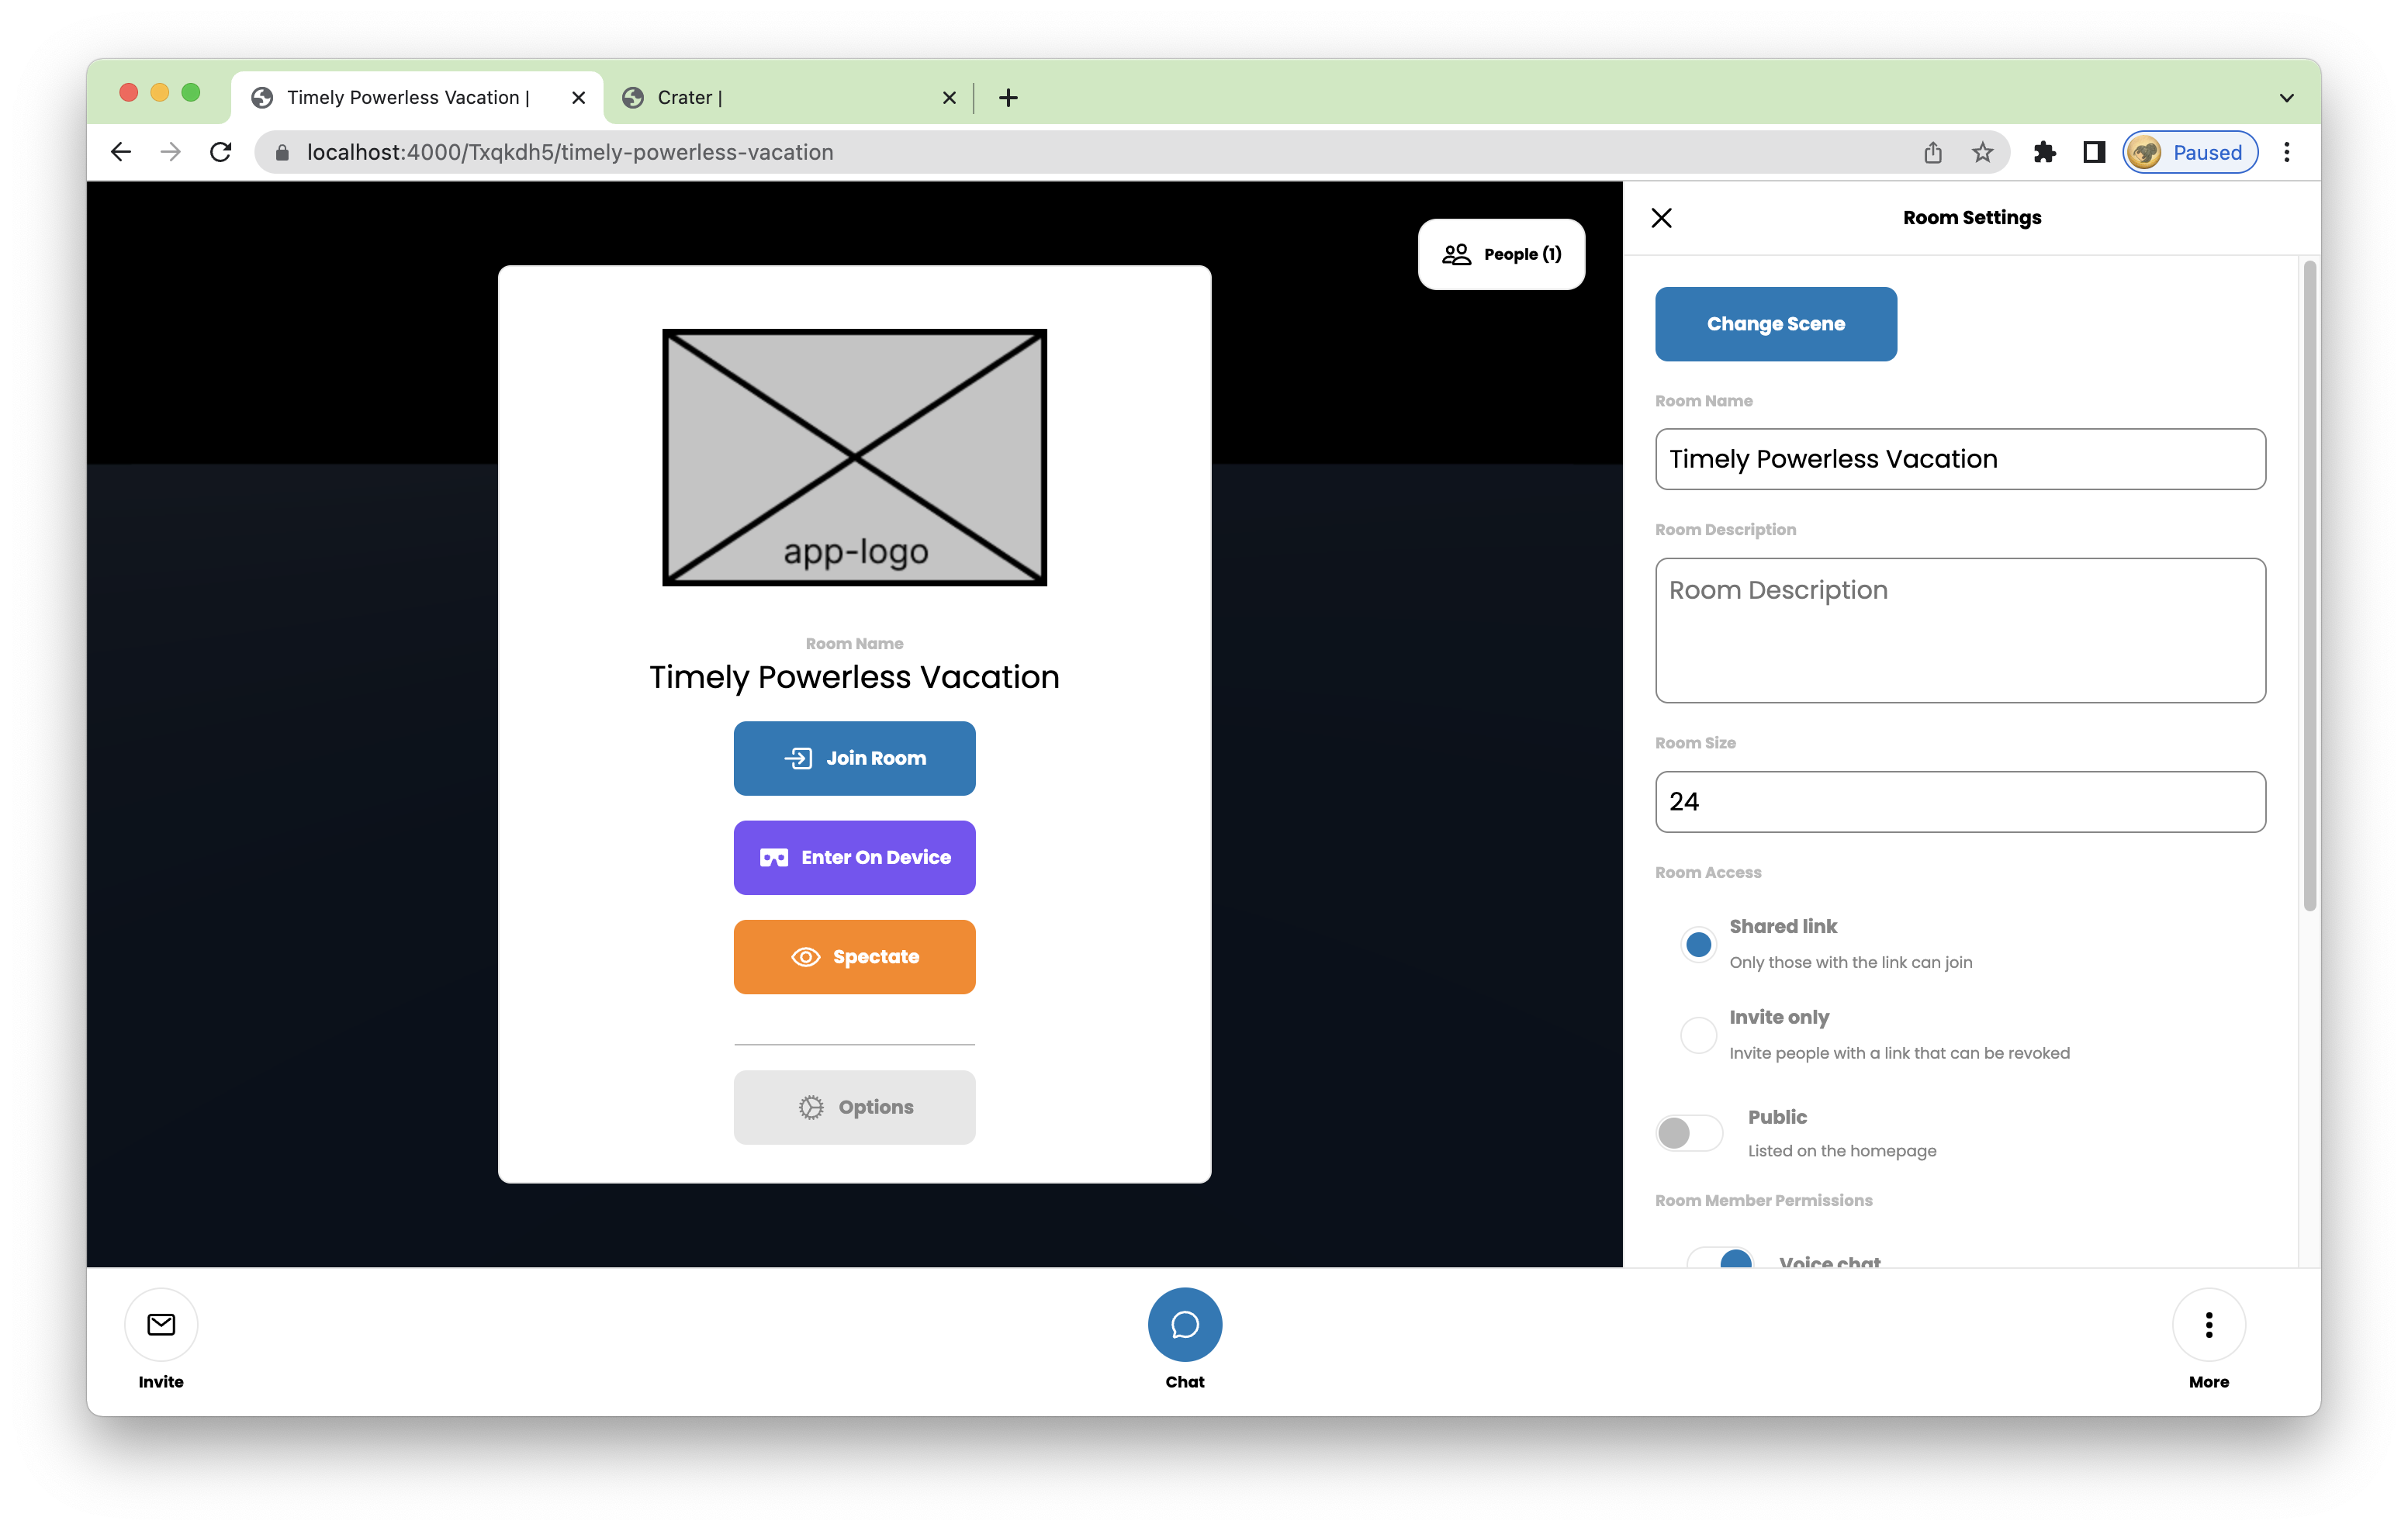Viewport: 2408px width, 1531px height.
Task: Toggle the Public listing switch
Action: click(1689, 1133)
